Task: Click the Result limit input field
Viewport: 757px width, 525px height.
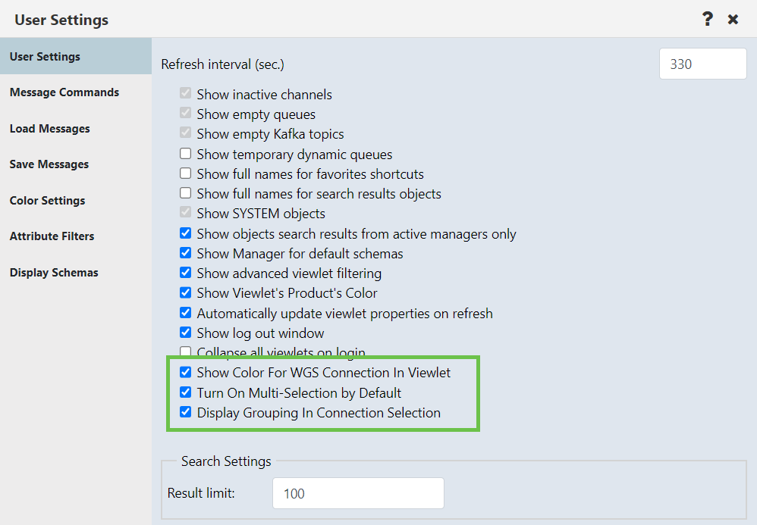Action: [x=358, y=493]
